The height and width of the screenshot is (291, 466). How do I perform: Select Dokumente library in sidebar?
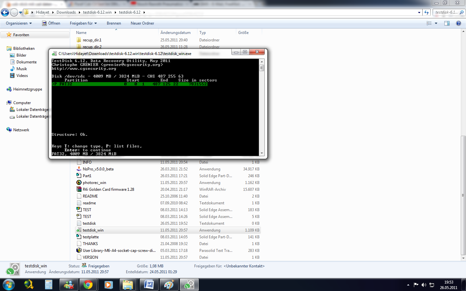(27, 62)
